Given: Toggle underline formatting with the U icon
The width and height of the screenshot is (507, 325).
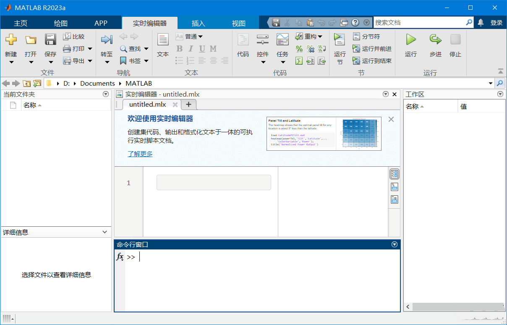Looking at the screenshot, I should (x=201, y=49).
